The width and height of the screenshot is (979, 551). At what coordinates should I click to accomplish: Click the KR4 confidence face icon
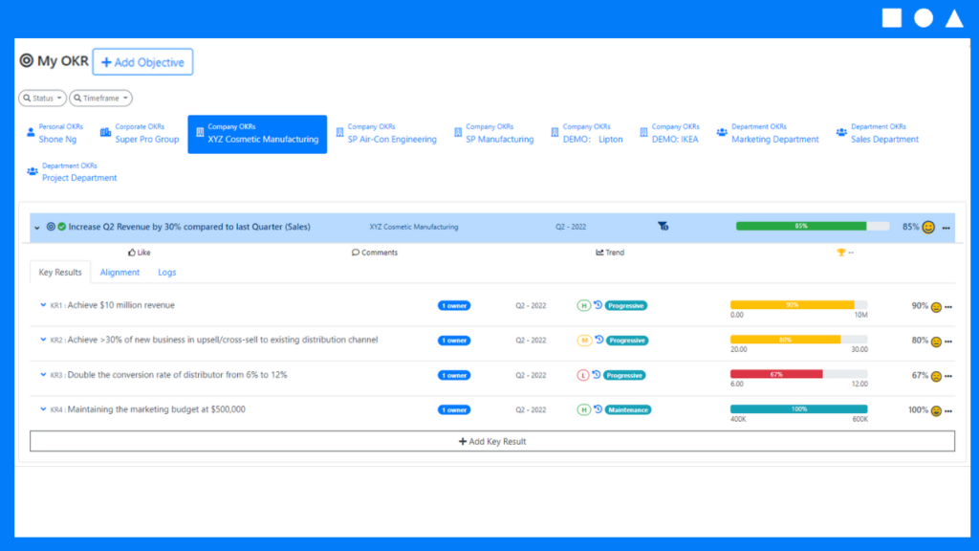point(936,411)
